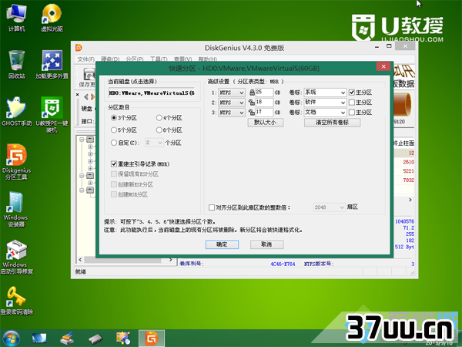Viewport: 462px width, 347px height.
Task: Check 主分区 for partition 2 软件
Action: pyautogui.click(x=352, y=103)
